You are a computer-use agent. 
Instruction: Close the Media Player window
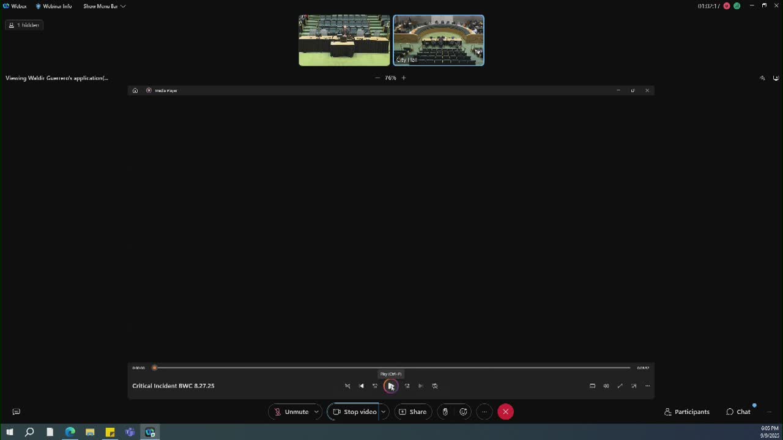pos(647,90)
